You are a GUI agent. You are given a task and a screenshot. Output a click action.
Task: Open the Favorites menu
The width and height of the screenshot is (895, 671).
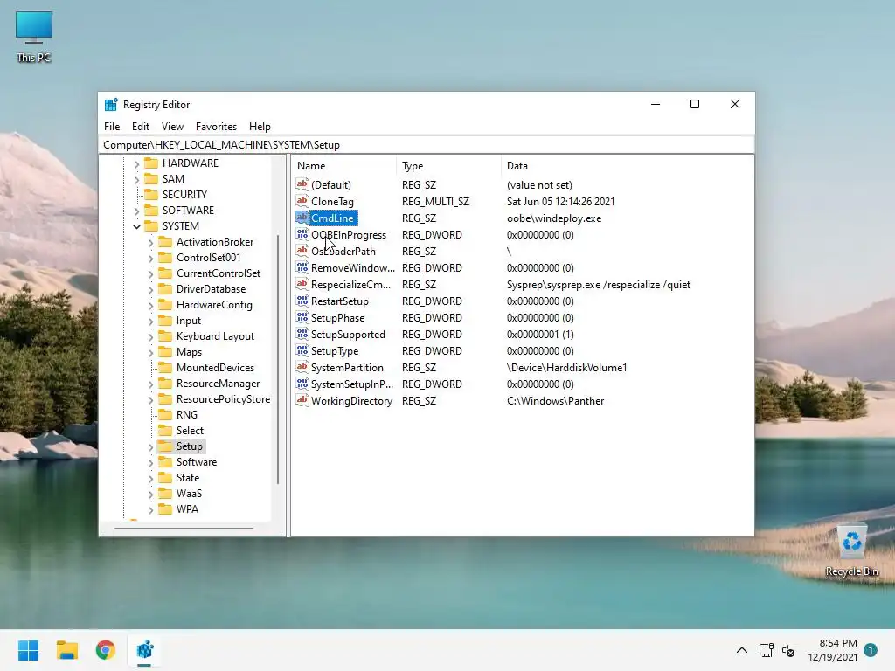pyautogui.click(x=216, y=127)
